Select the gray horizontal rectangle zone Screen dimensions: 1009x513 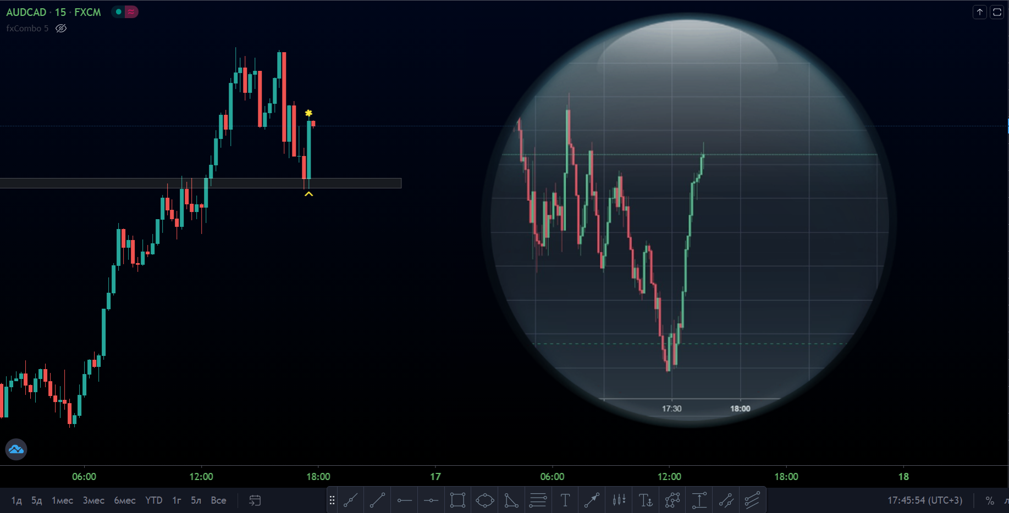tap(201, 183)
